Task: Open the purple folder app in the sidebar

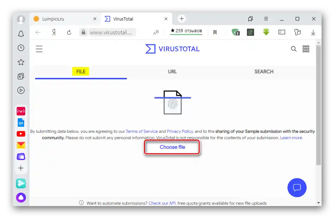Action: (x=21, y=156)
